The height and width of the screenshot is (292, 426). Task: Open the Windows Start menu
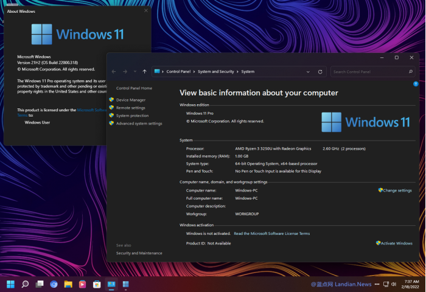click(10, 284)
